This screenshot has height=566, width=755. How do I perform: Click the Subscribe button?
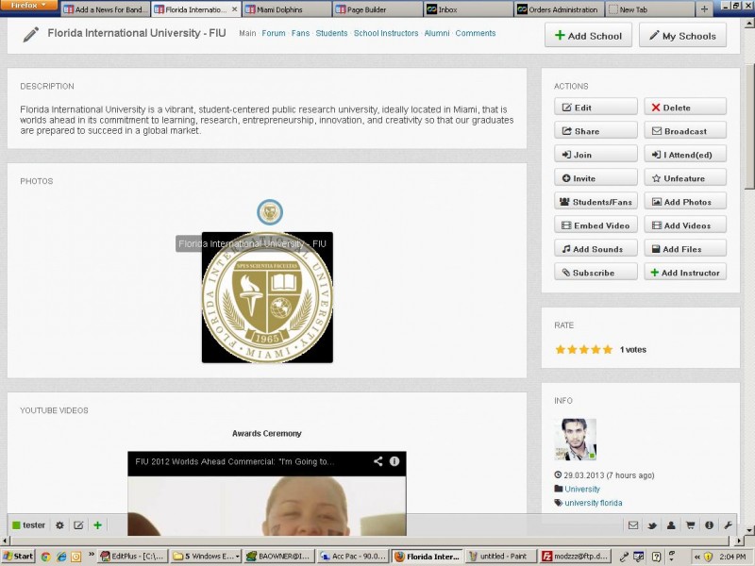(x=596, y=273)
